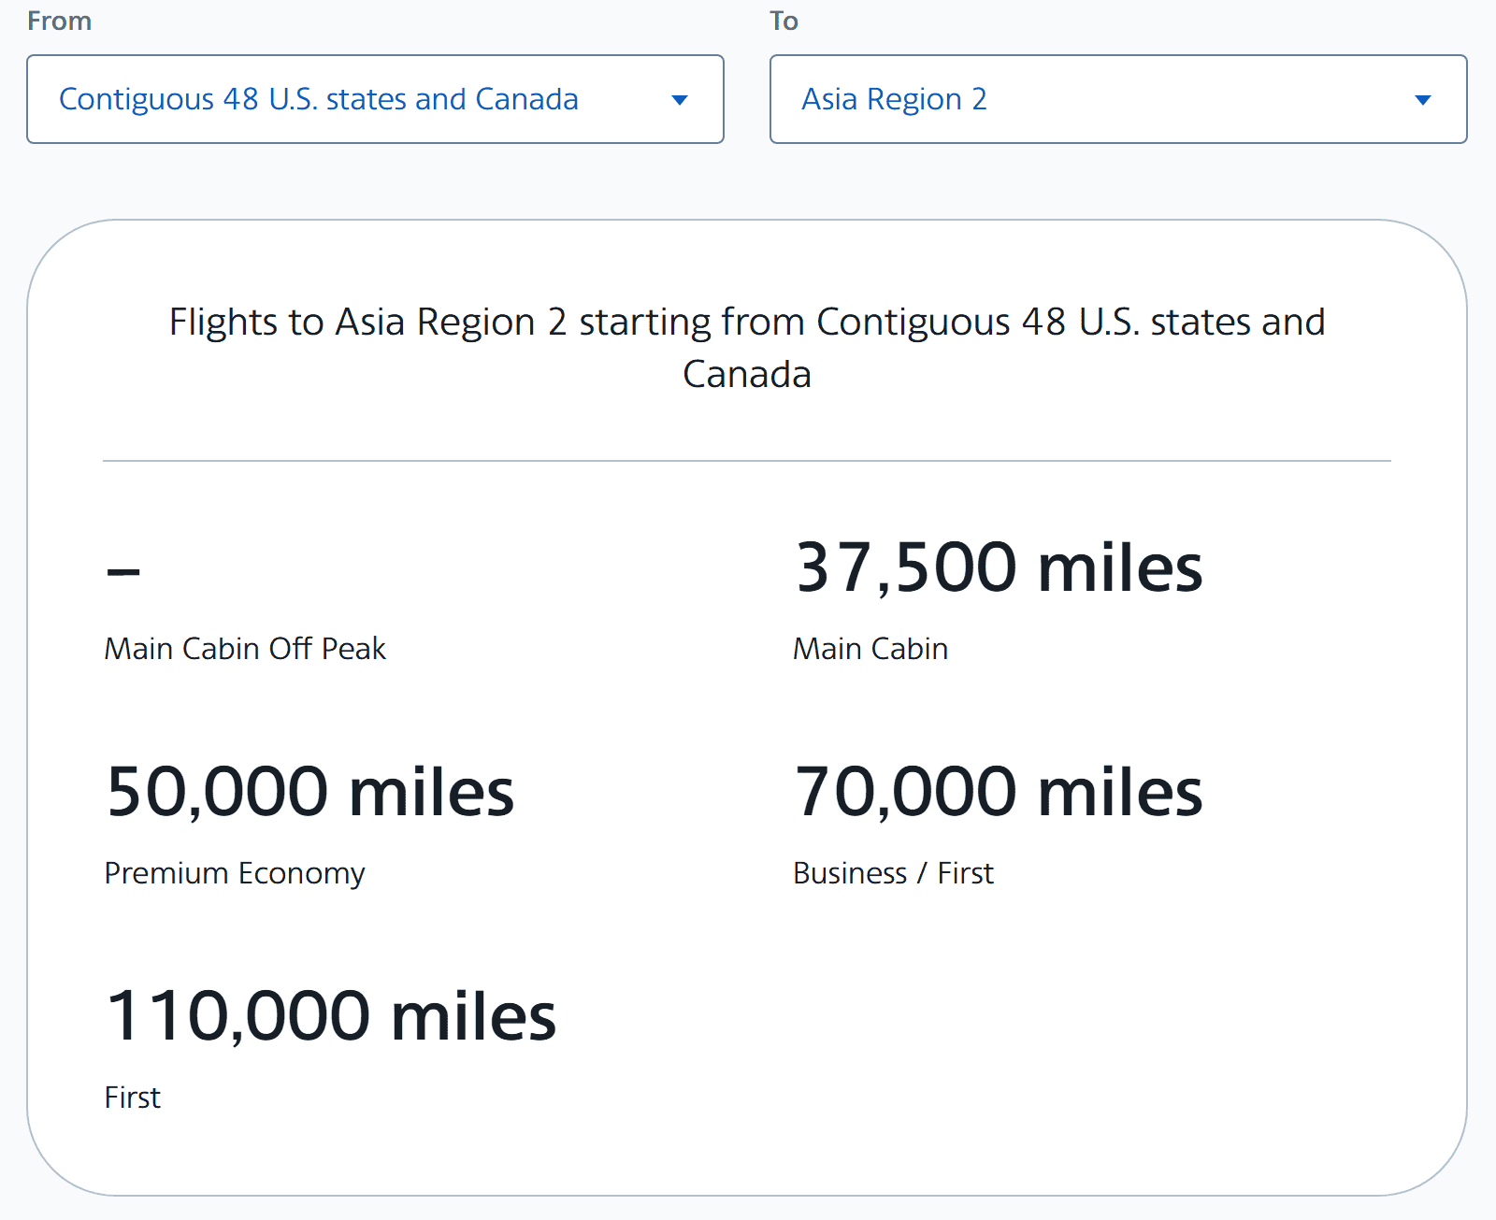
Task: Select the text Contiguous 48 U.S. states and Canada
Action: [x=319, y=99]
